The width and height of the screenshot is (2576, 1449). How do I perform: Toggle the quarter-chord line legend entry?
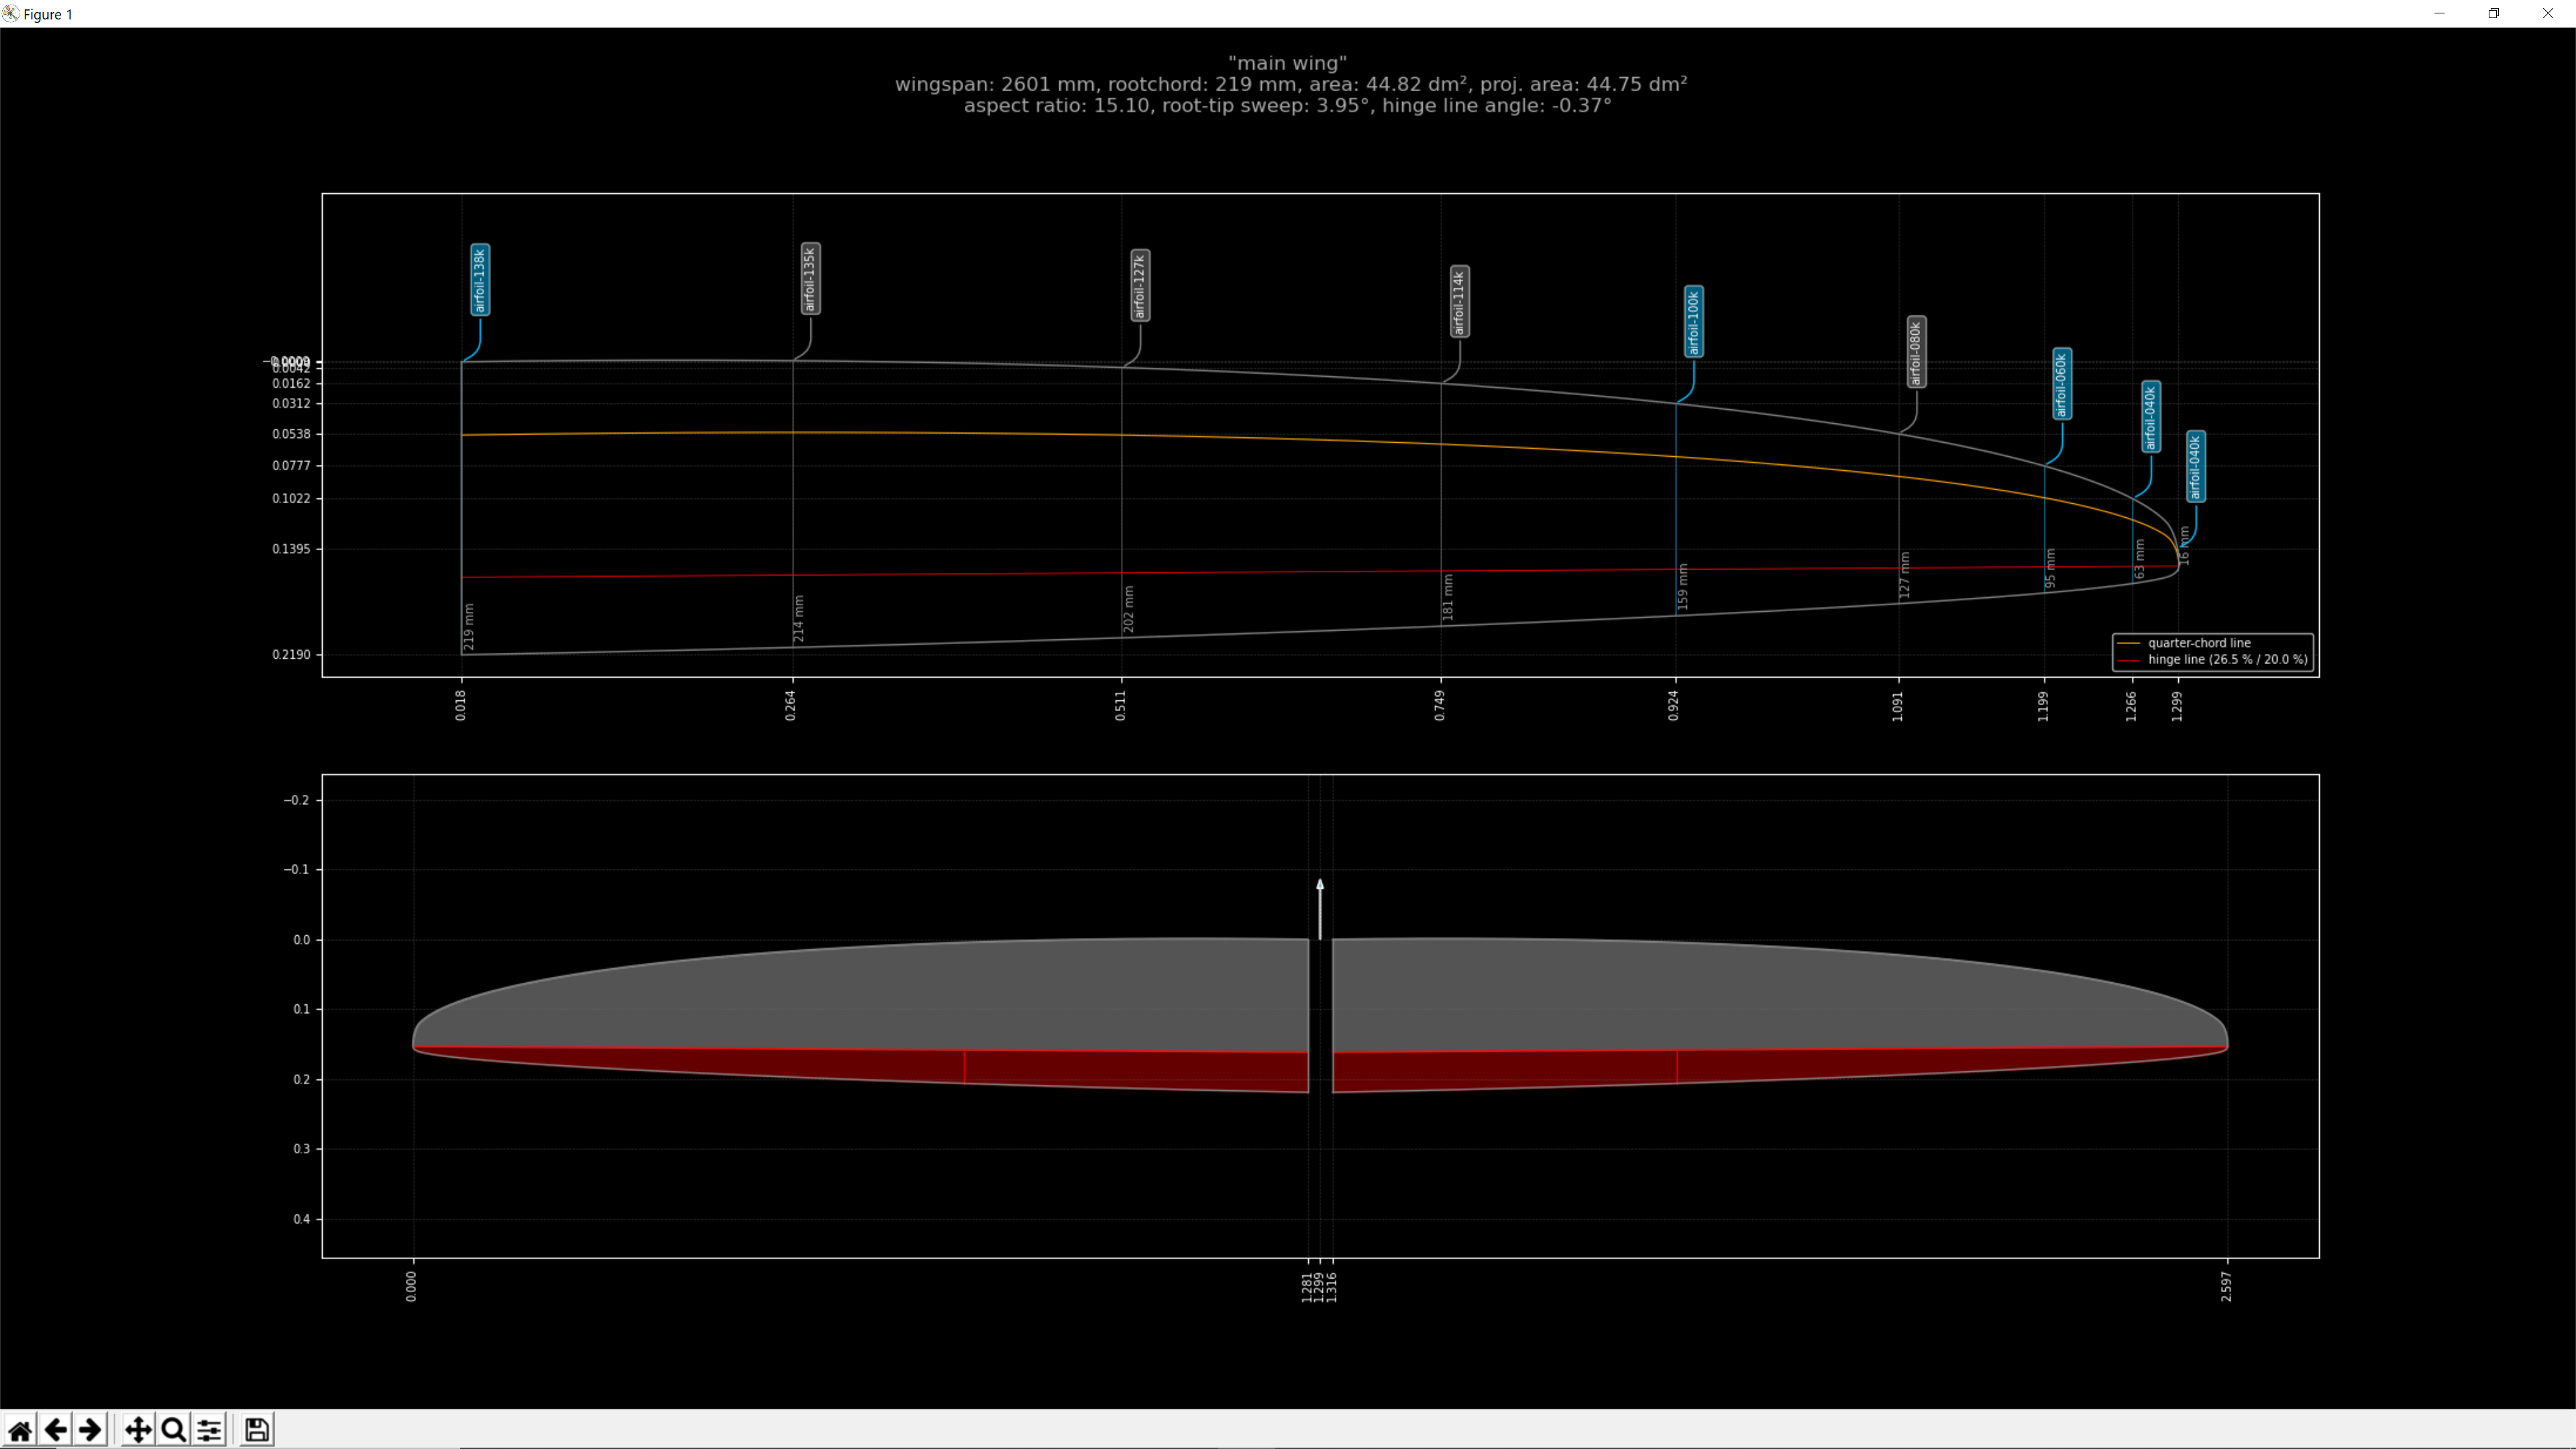[x=2200, y=643]
